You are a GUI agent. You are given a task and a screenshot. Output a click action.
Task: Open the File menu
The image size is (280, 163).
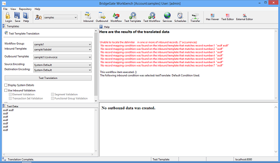coord(5,9)
